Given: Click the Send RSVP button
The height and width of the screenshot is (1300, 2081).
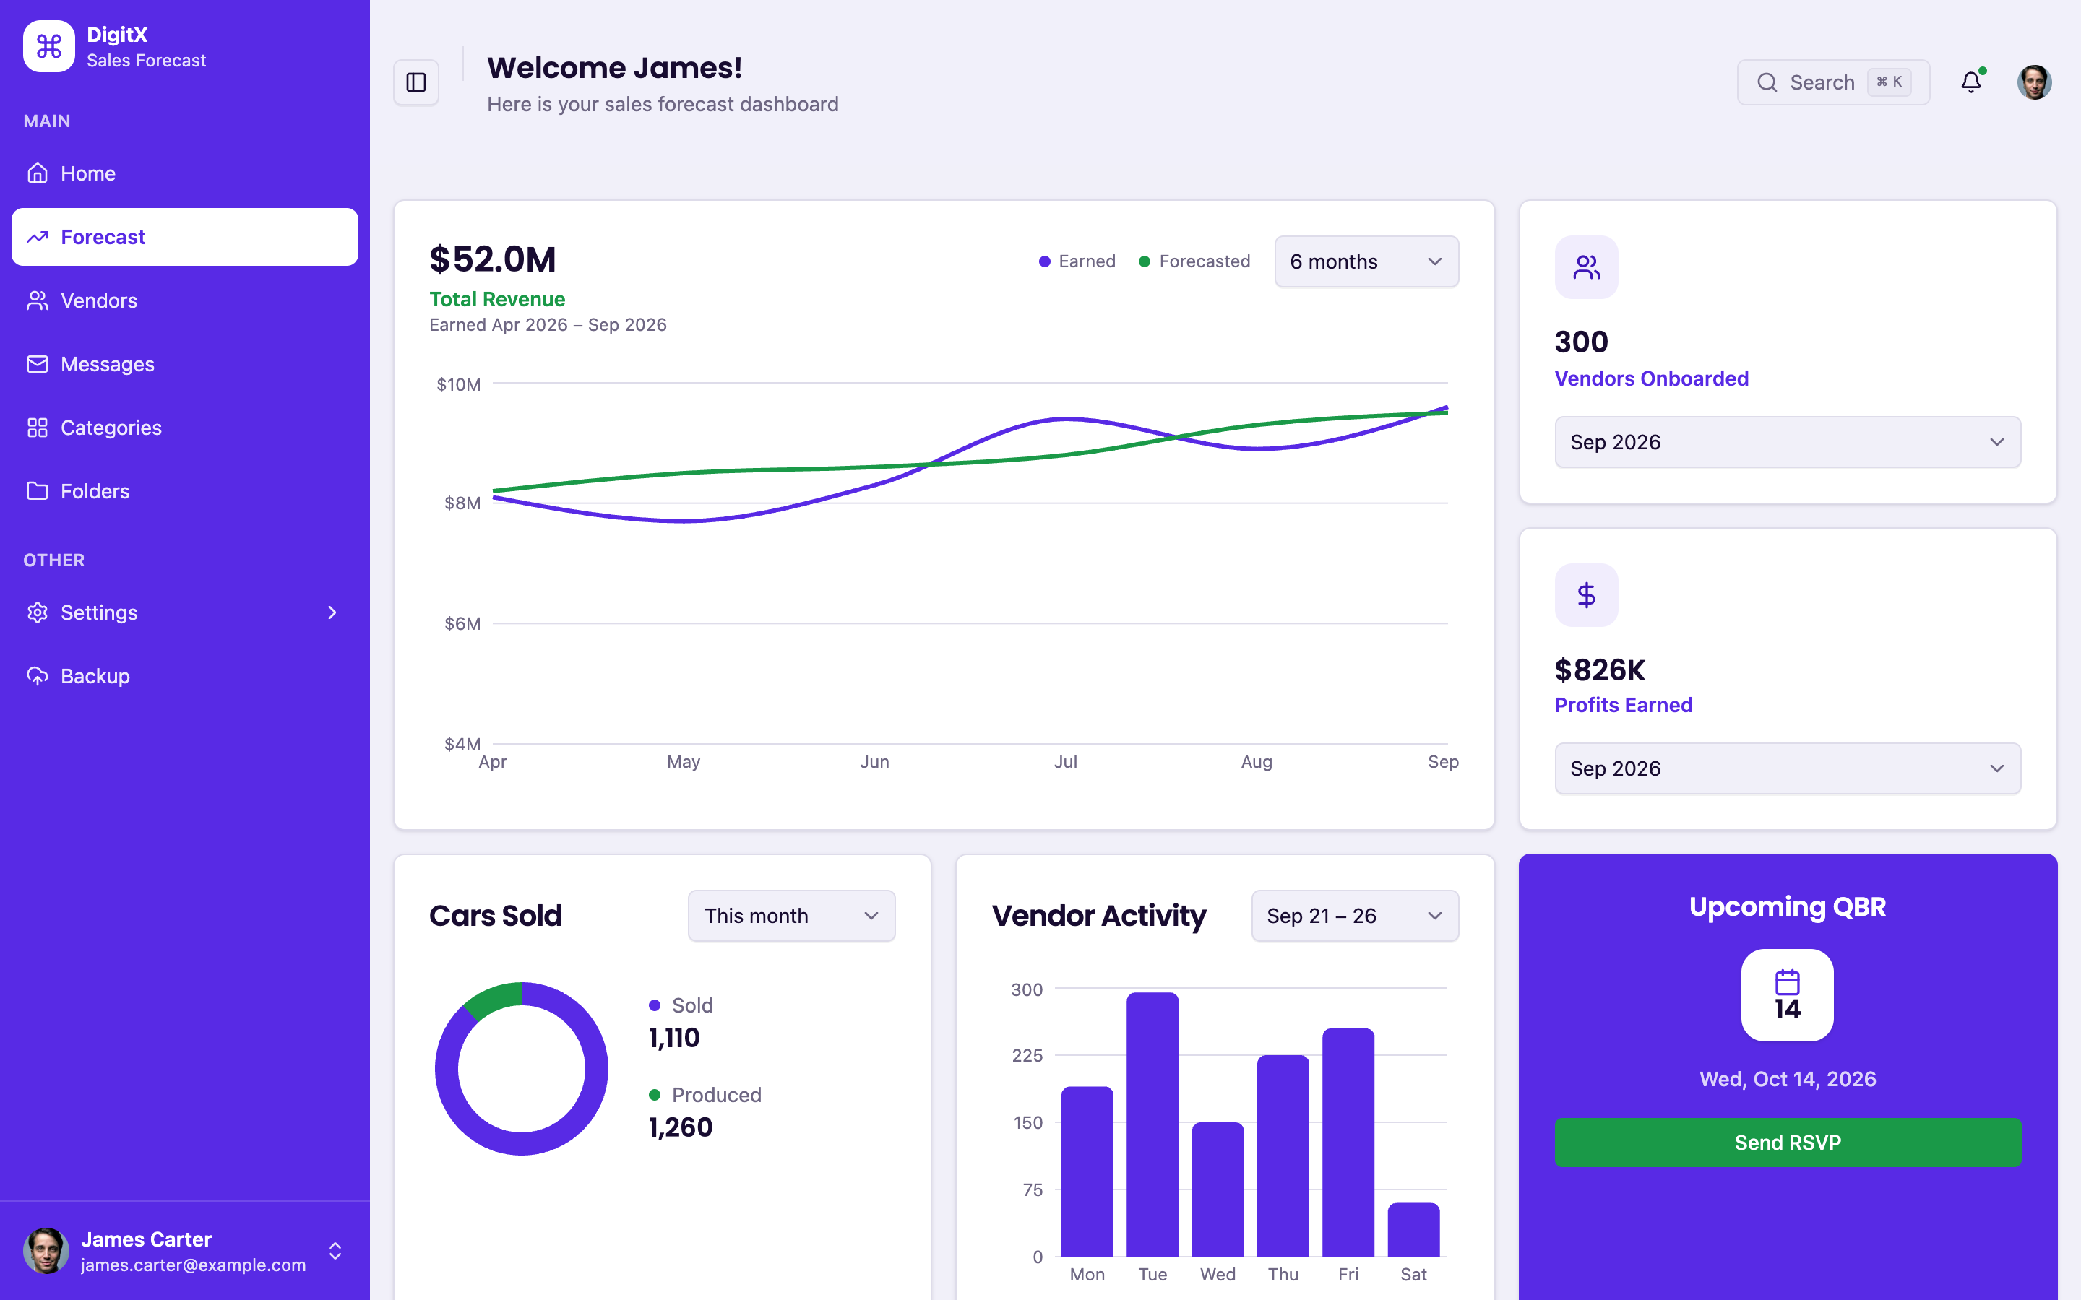Looking at the screenshot, I should click(1788, 1143).
